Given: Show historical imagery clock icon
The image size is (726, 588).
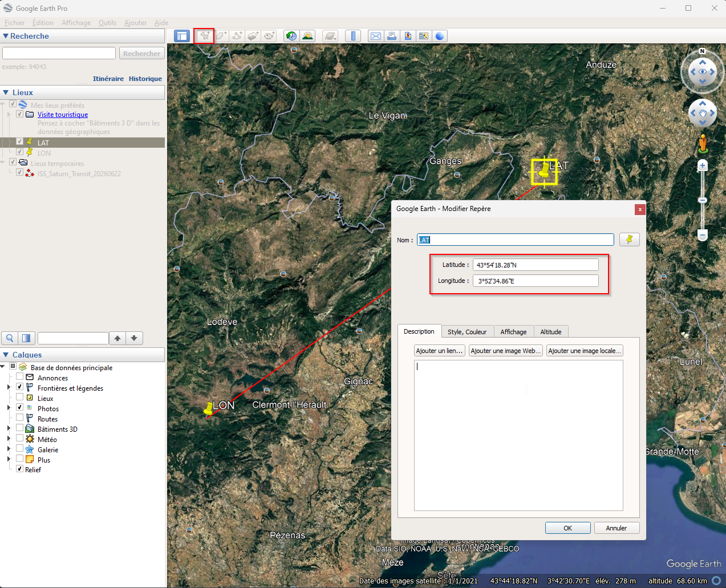Looking at the screenshot, I should point(291,36).
